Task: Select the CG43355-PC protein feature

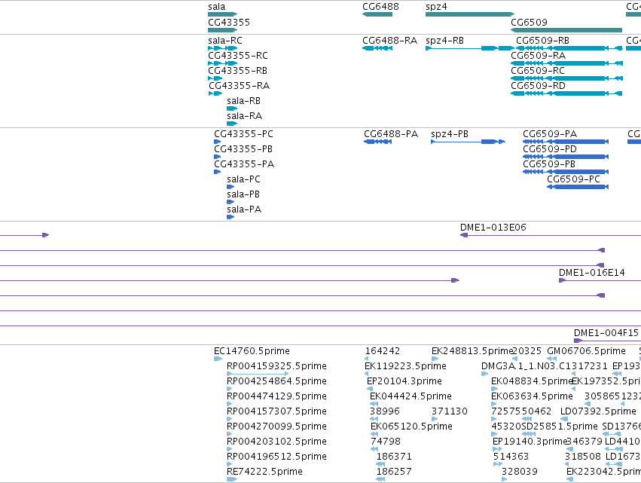Action: click(x=217, y=142)
